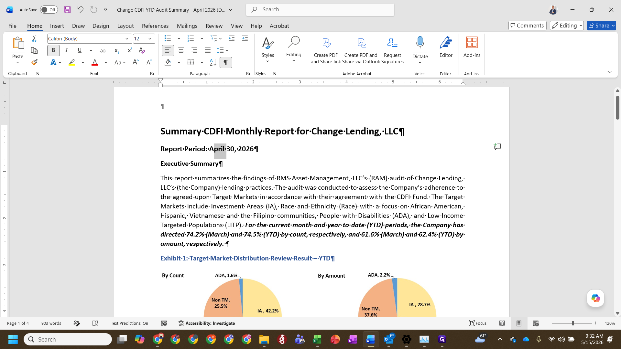Image resolution: width=621 pixels, height=349 pixels.
Task: Clear all formatting icon
Action: click(142, 50)
